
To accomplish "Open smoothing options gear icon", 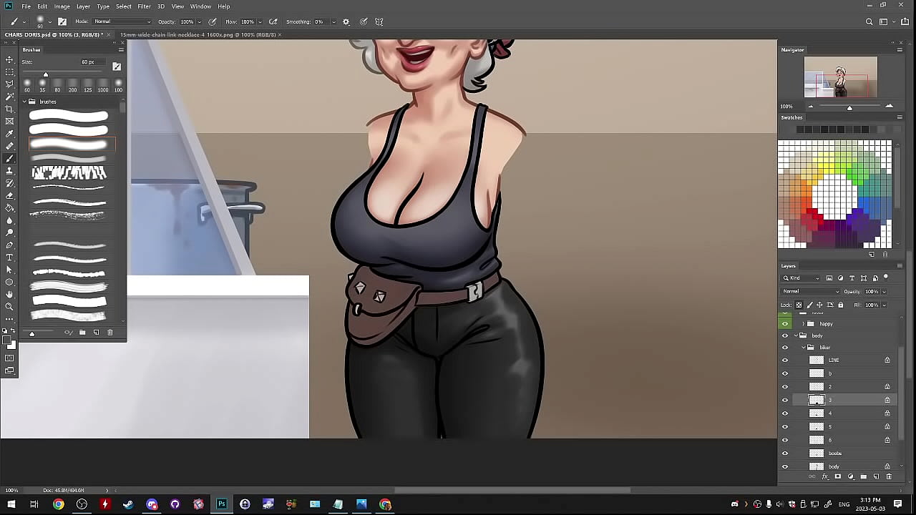I will pos(346,21).
